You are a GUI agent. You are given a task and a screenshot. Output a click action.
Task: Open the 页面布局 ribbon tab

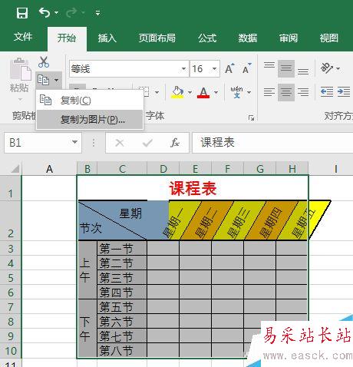pos(157,38)
